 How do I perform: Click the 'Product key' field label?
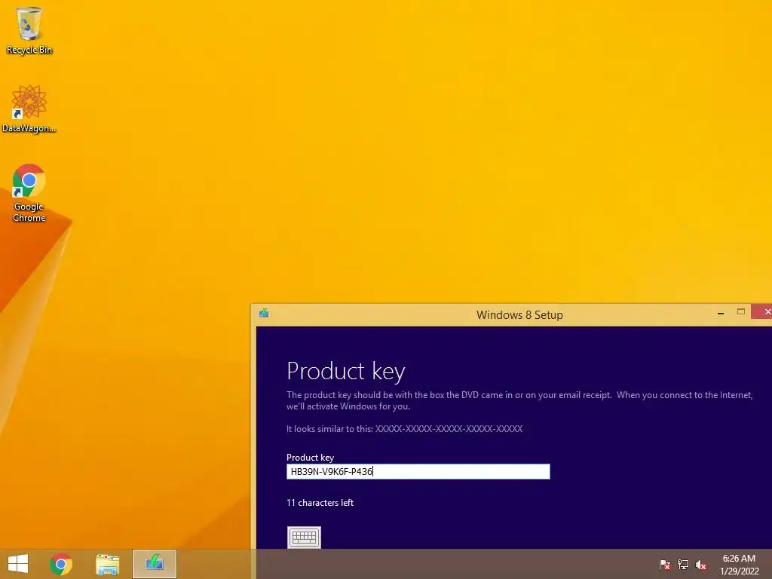pos(310,458)
